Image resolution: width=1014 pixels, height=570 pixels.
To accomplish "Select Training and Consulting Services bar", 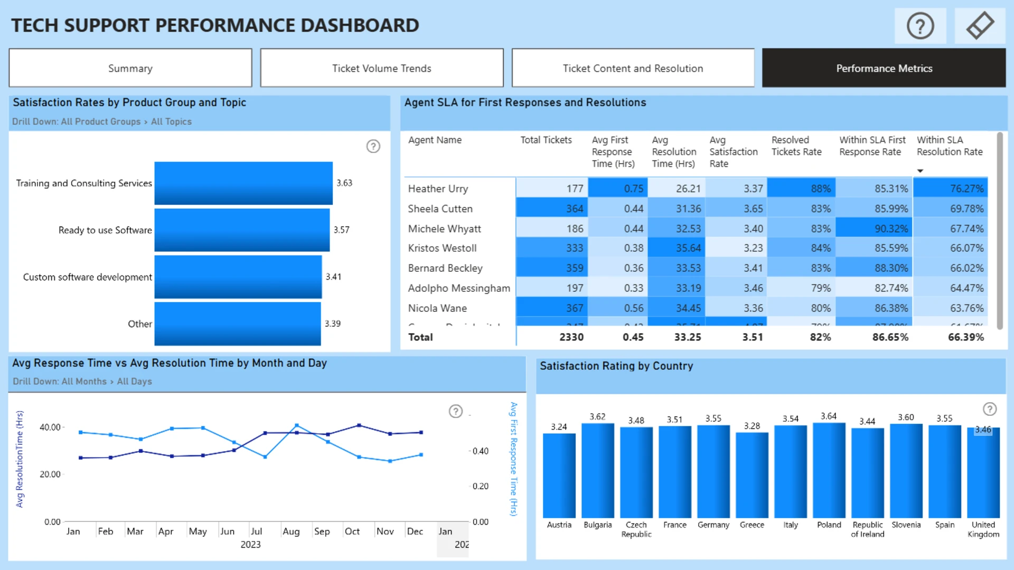I will [243, 183].
